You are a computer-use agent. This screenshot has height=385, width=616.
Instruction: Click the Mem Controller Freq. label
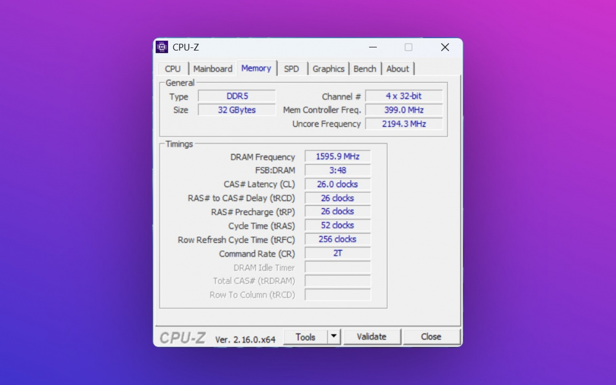322,110
